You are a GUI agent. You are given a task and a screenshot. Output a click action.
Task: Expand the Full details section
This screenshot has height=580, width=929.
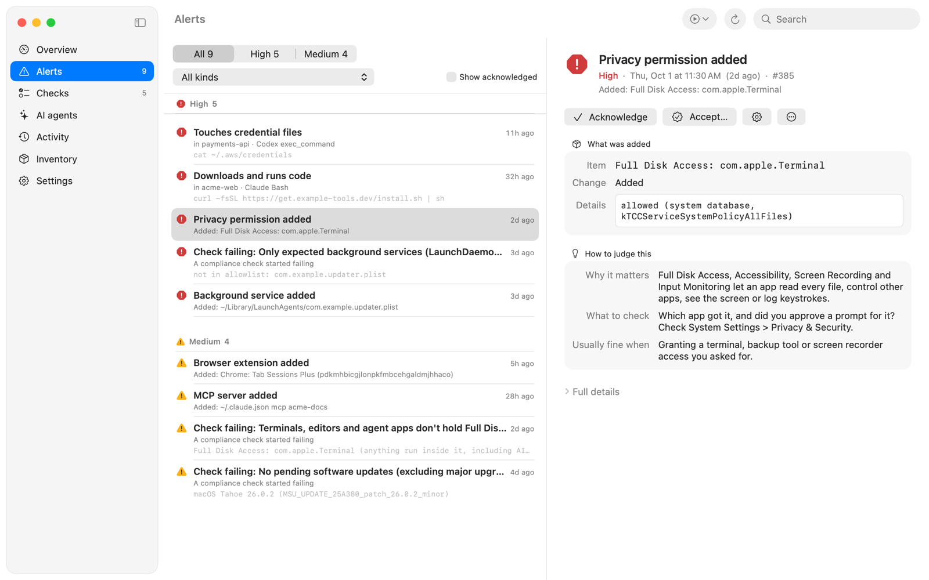[x=592, y=391]
